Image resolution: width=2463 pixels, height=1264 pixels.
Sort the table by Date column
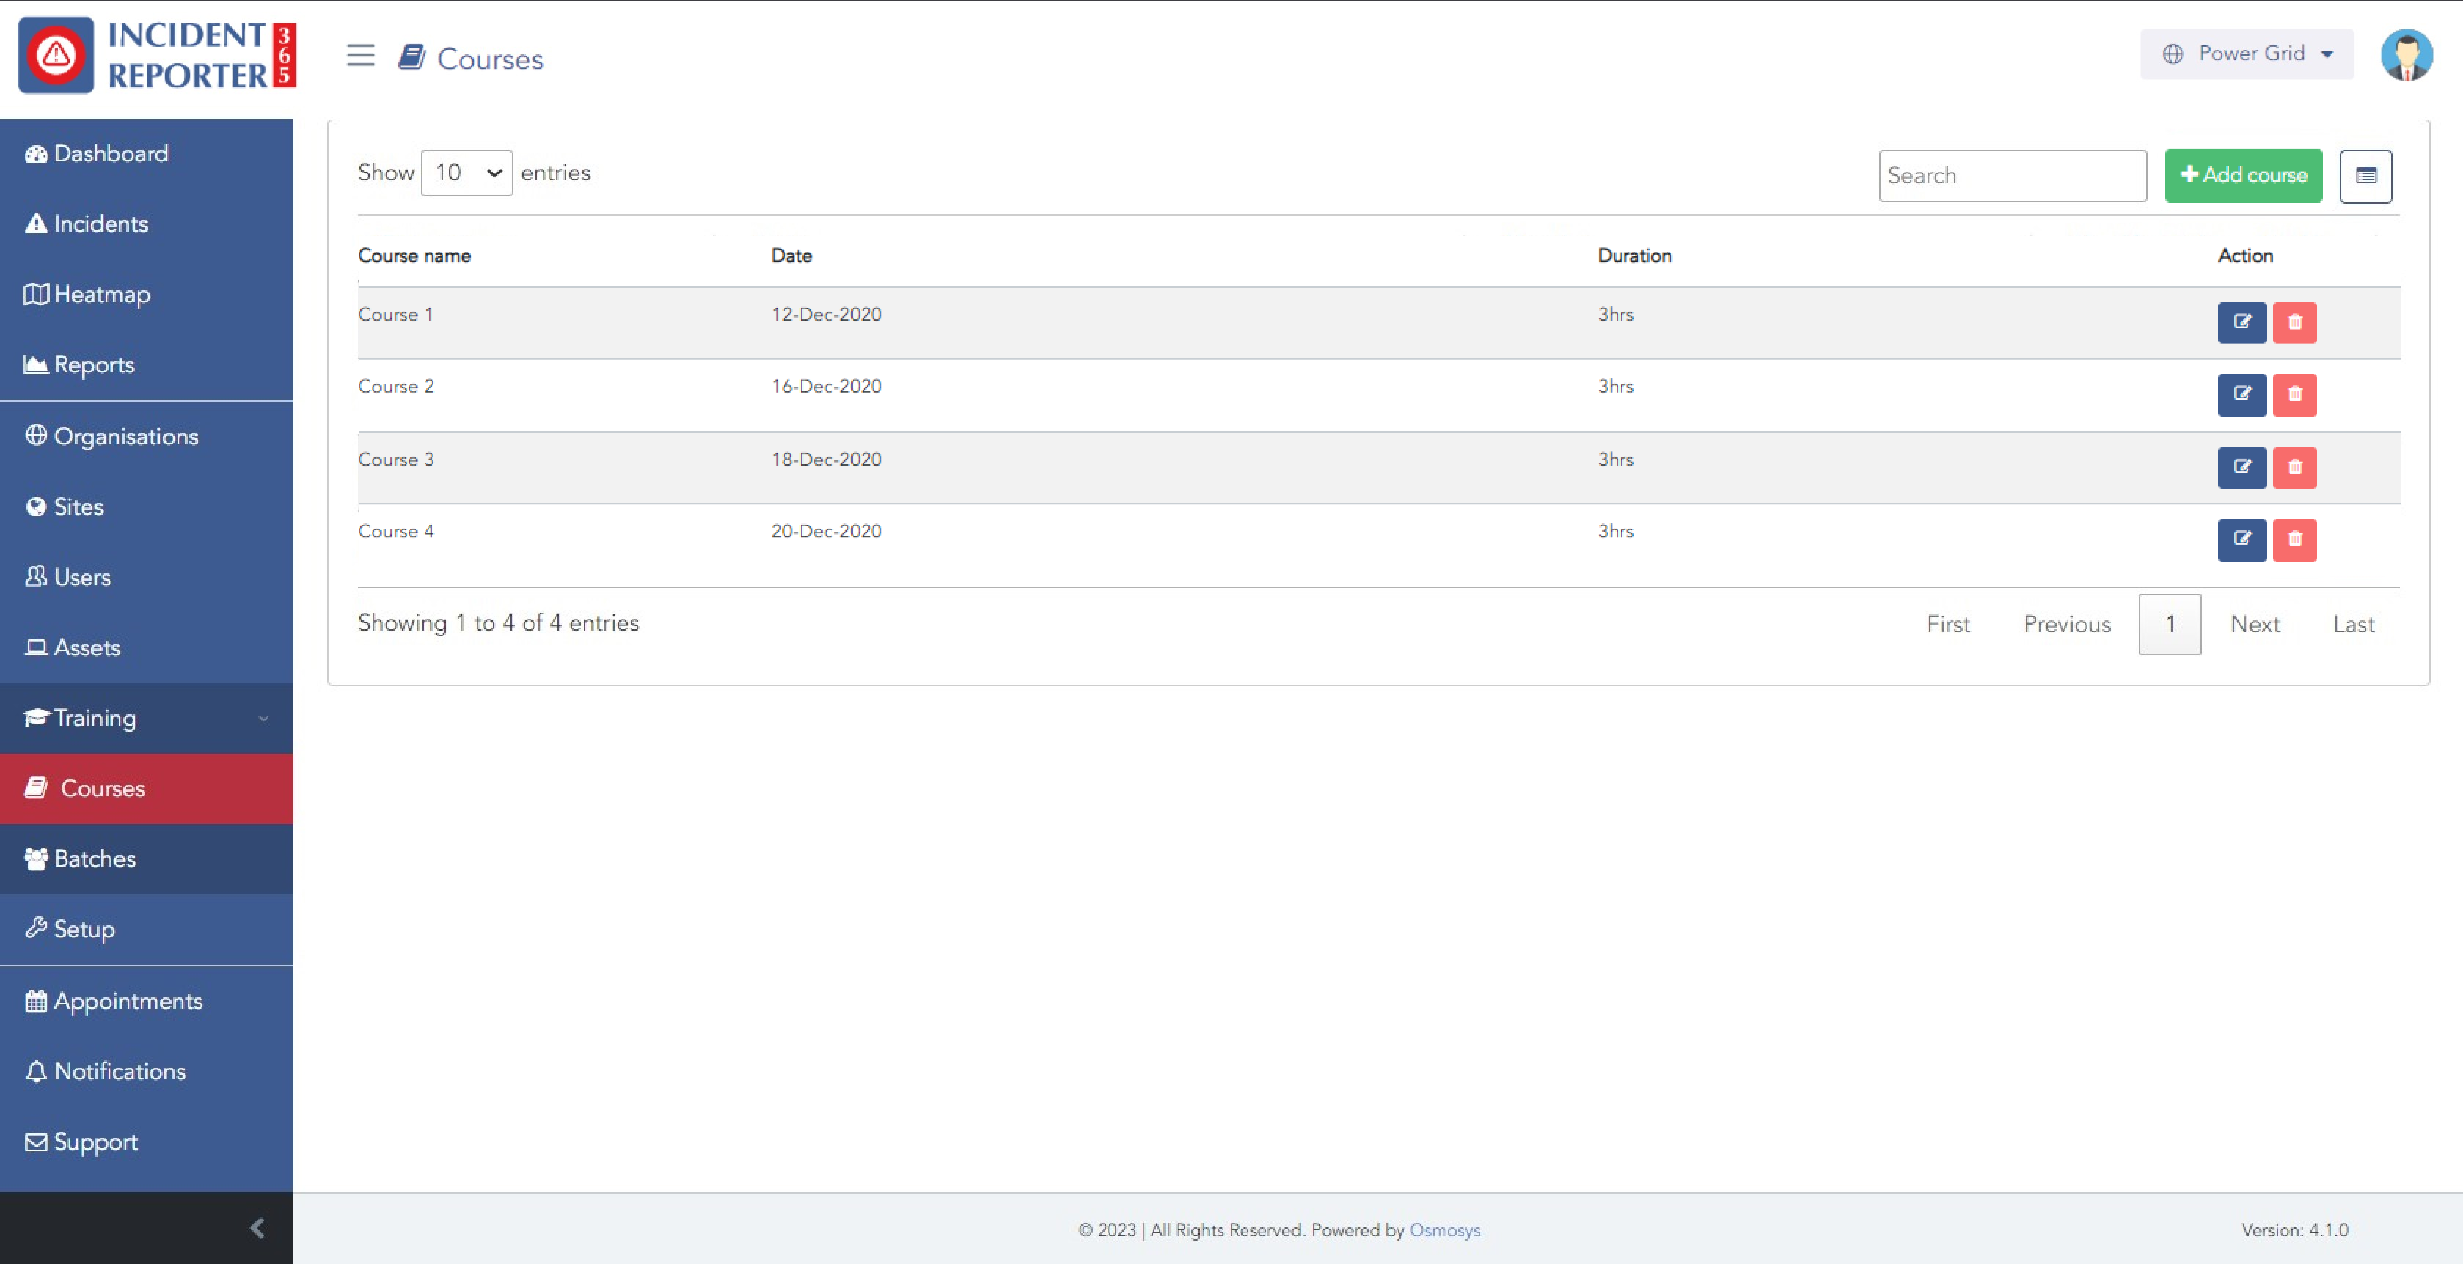(x=792, y=256)
